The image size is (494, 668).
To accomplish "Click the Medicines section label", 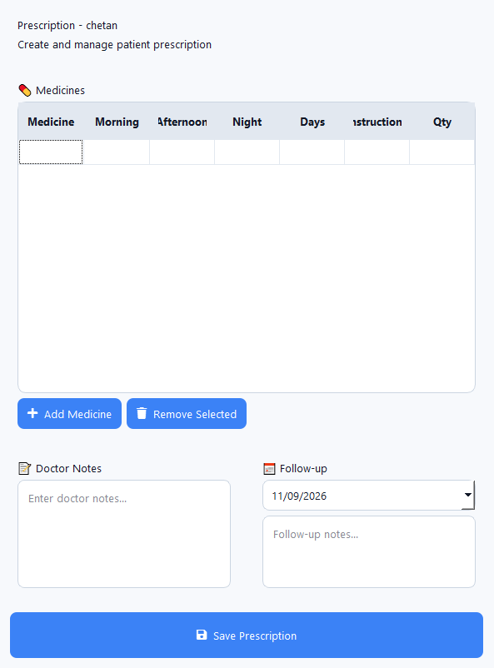I will pos(60,90).
